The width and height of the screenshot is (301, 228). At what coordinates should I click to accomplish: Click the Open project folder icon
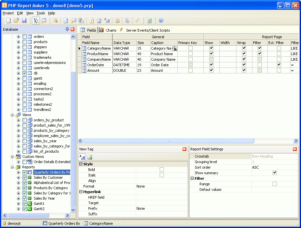coord(16,21)
